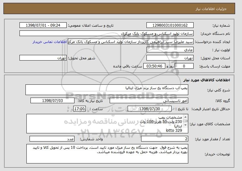Click the buyer notes text area

pyautogui.click(x=107, y=154)
